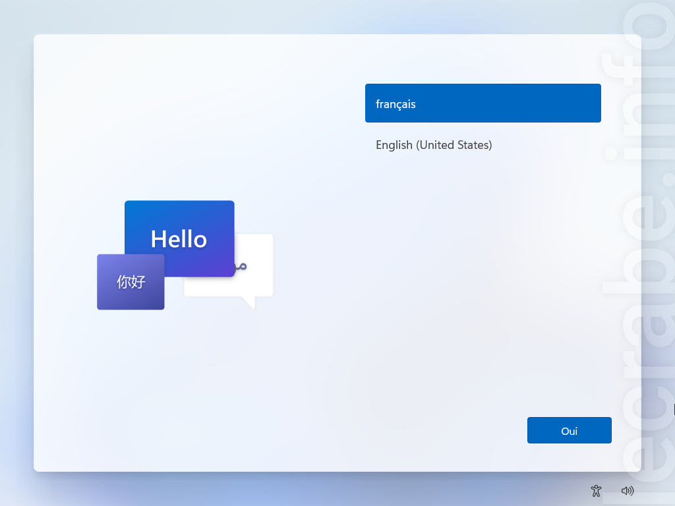The image size is (675, 506).
Task: Click the volume speaker icon
Action: pyautogui.click(x=628, y=490)
